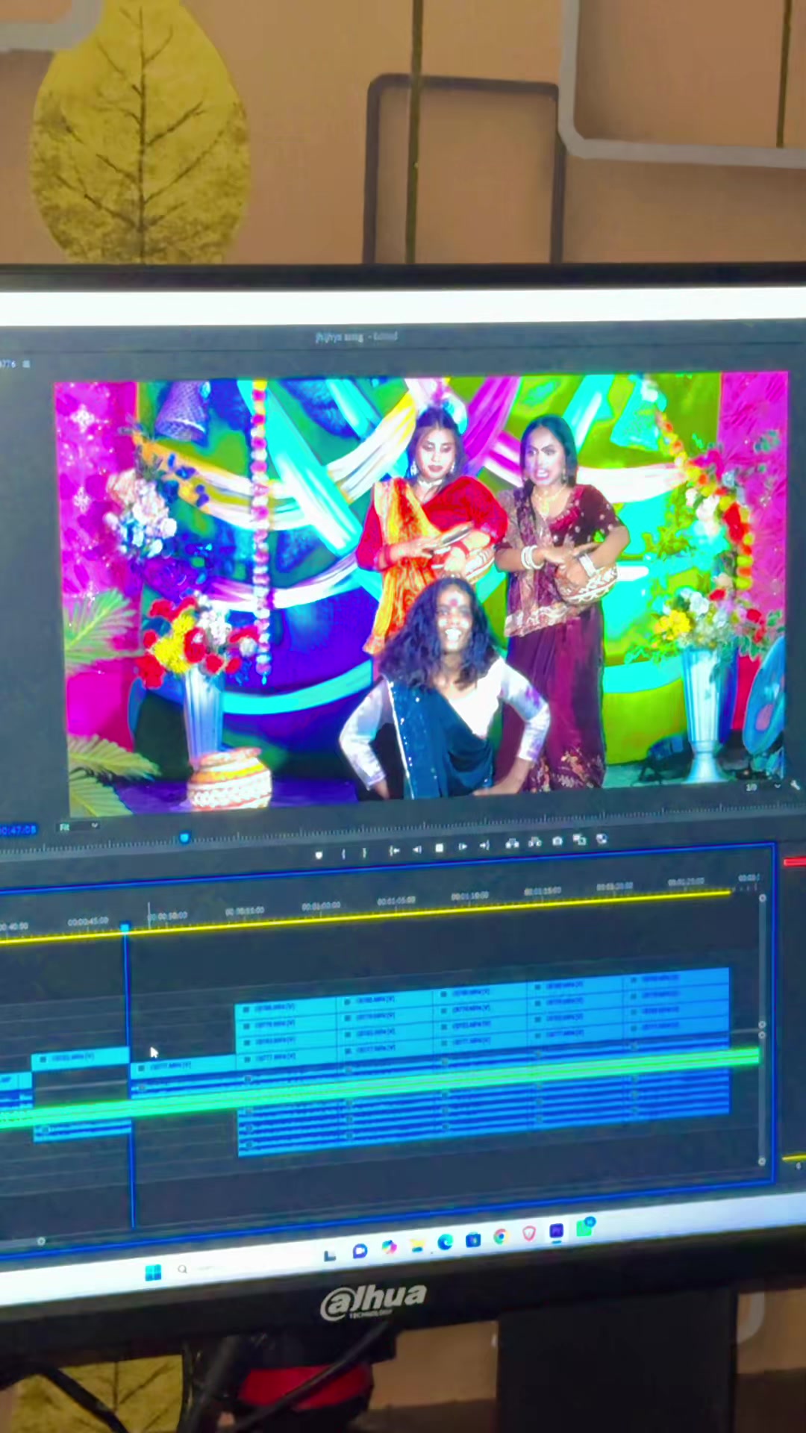The image size is (806, 1433).
Task: Add a marker in the Program Monitor
Action: tap(319, 855)
